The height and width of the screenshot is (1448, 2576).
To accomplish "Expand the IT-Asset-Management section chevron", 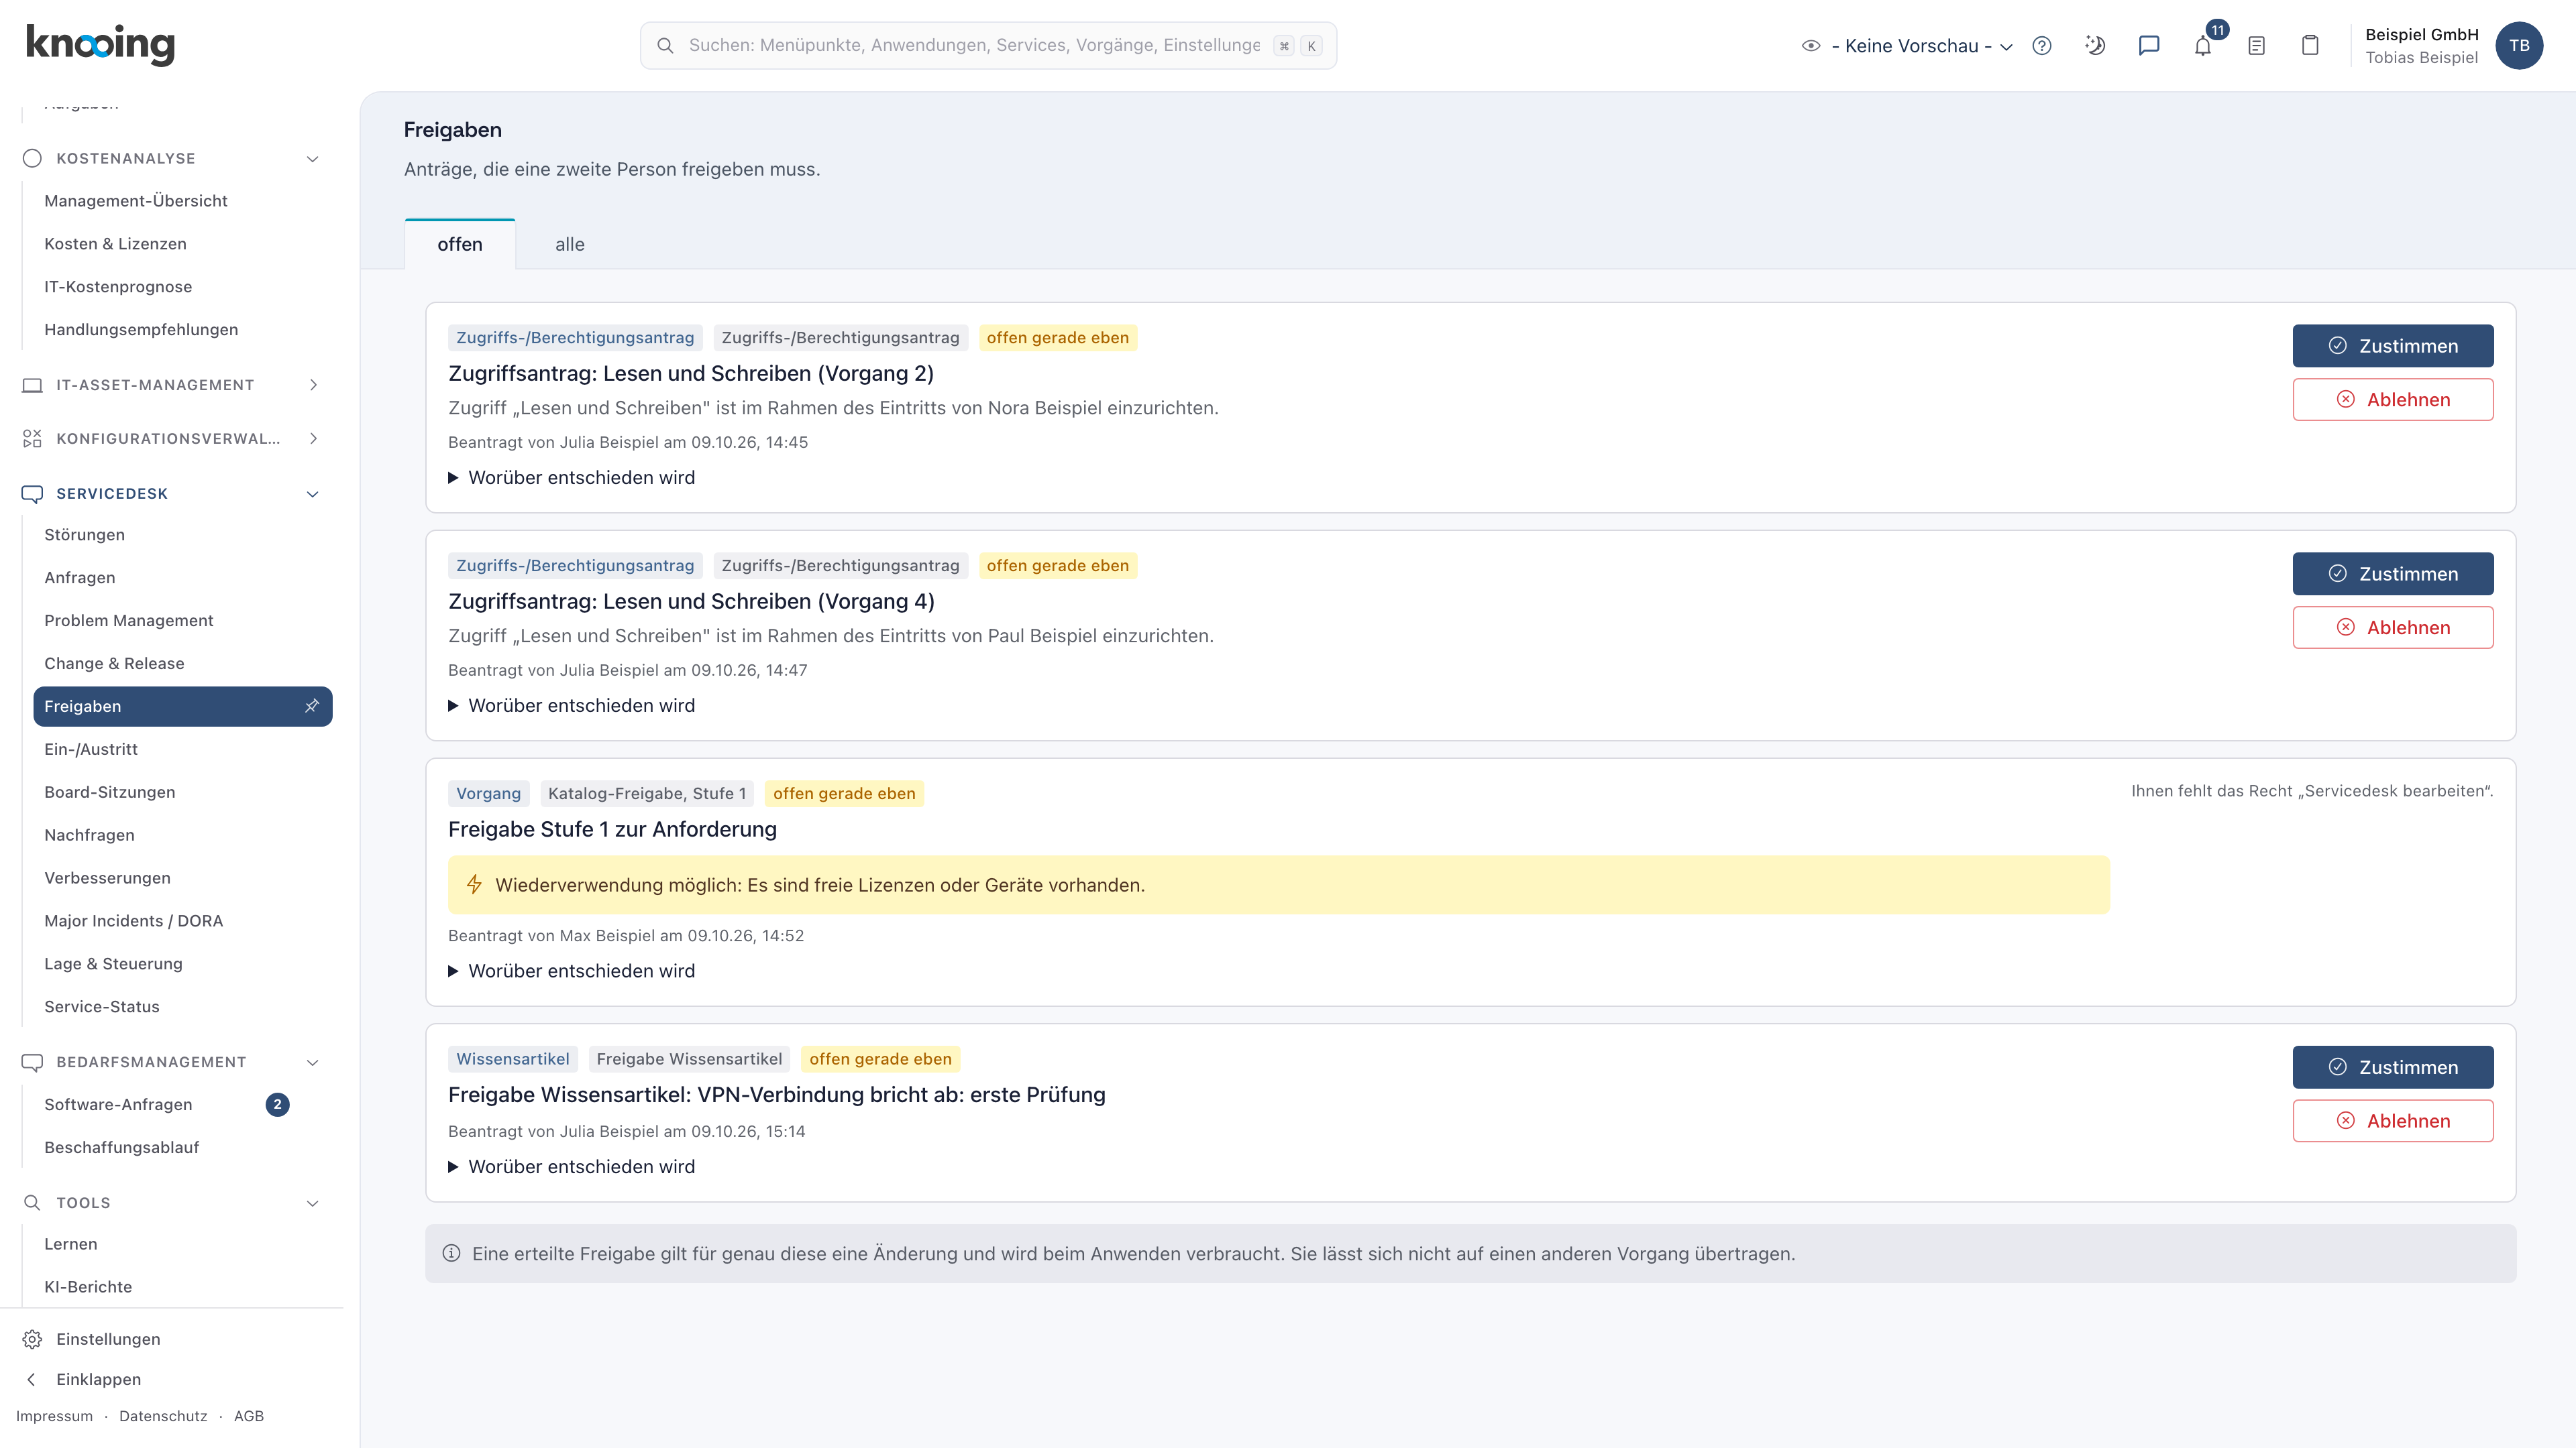I will 313,385.
